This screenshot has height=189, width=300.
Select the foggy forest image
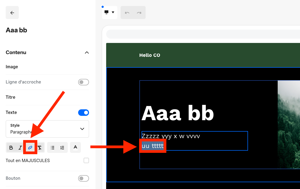[289, 125]
